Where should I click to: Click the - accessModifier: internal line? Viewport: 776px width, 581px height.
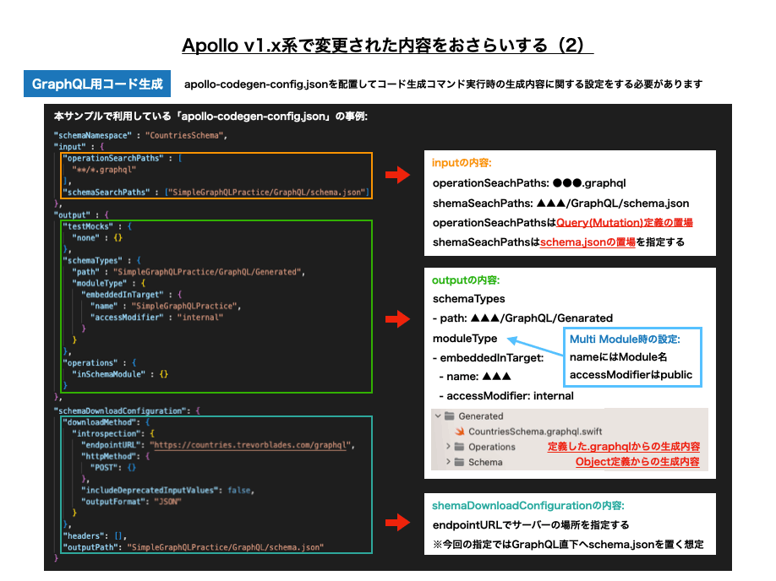pos(506,395)
